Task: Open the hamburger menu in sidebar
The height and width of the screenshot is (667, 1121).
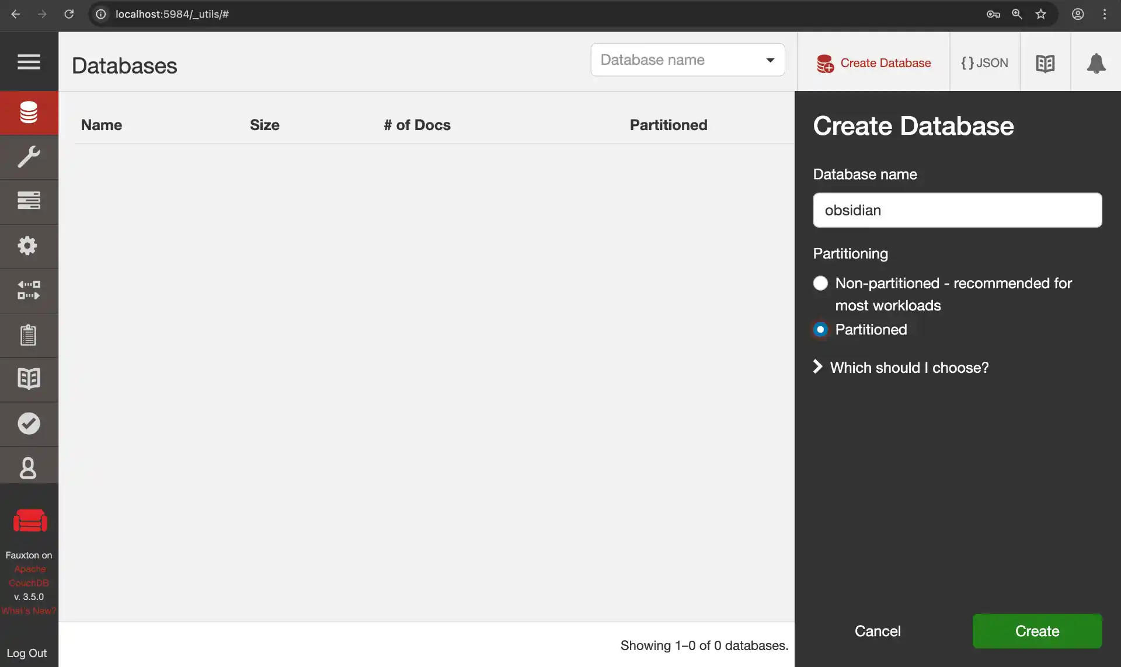Action: coord(29,61)
